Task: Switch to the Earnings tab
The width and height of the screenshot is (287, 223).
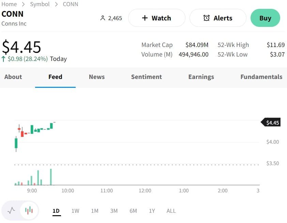Action: (x=201, y=77)
